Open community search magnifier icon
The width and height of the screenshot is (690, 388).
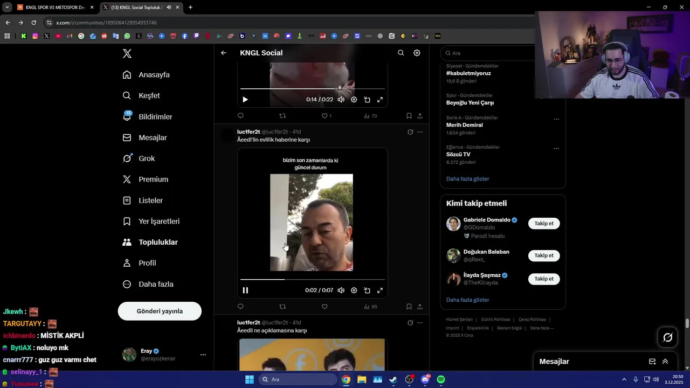click(401, 53)
